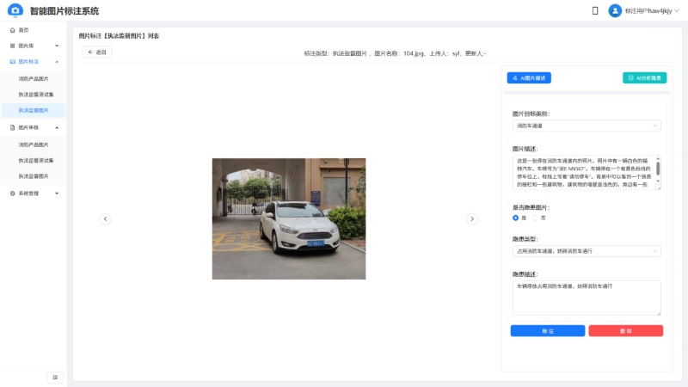688x387 pixels.
Task: Click the user avatar icon
Action: pyautogui.click(x=615, y=10)
